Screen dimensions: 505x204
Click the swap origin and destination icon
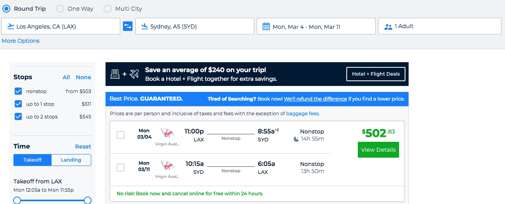(128, 26)
